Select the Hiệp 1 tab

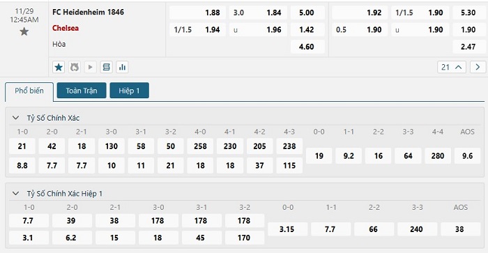click(x=129, y=91)
